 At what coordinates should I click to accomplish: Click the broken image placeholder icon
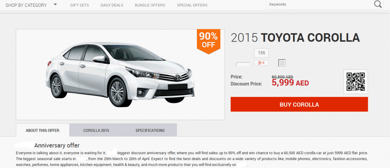click(x=282, y=63)
